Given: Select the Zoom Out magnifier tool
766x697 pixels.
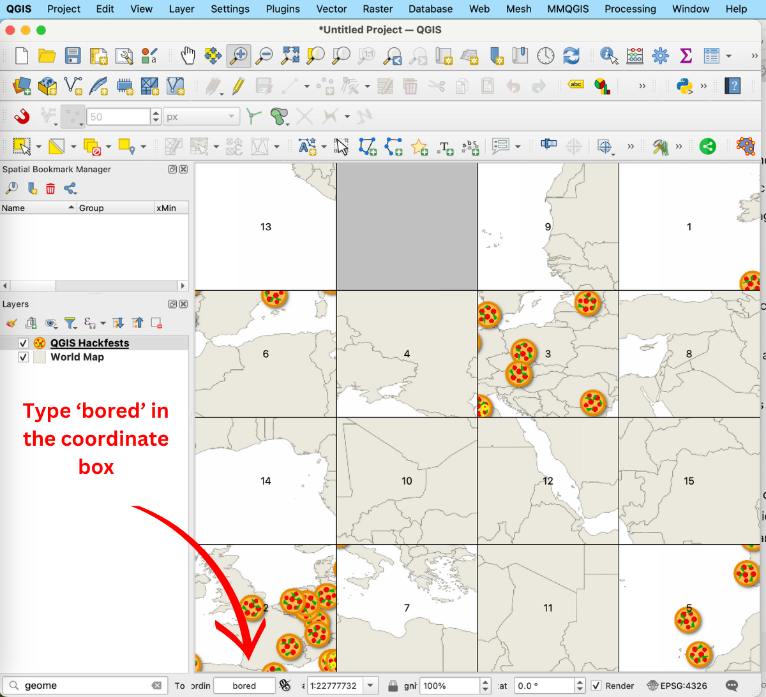Looking at the screenshot, I should point(264,56).
